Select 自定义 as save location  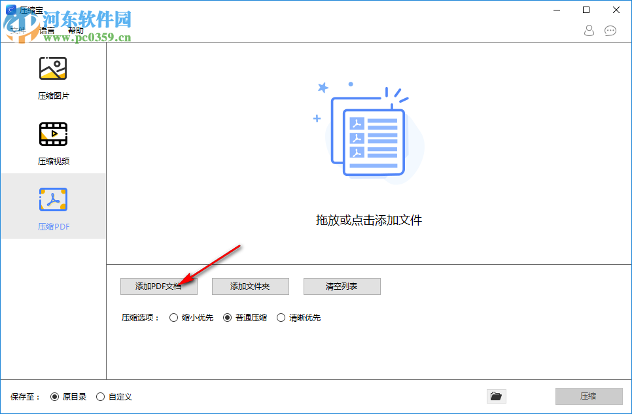100,396
